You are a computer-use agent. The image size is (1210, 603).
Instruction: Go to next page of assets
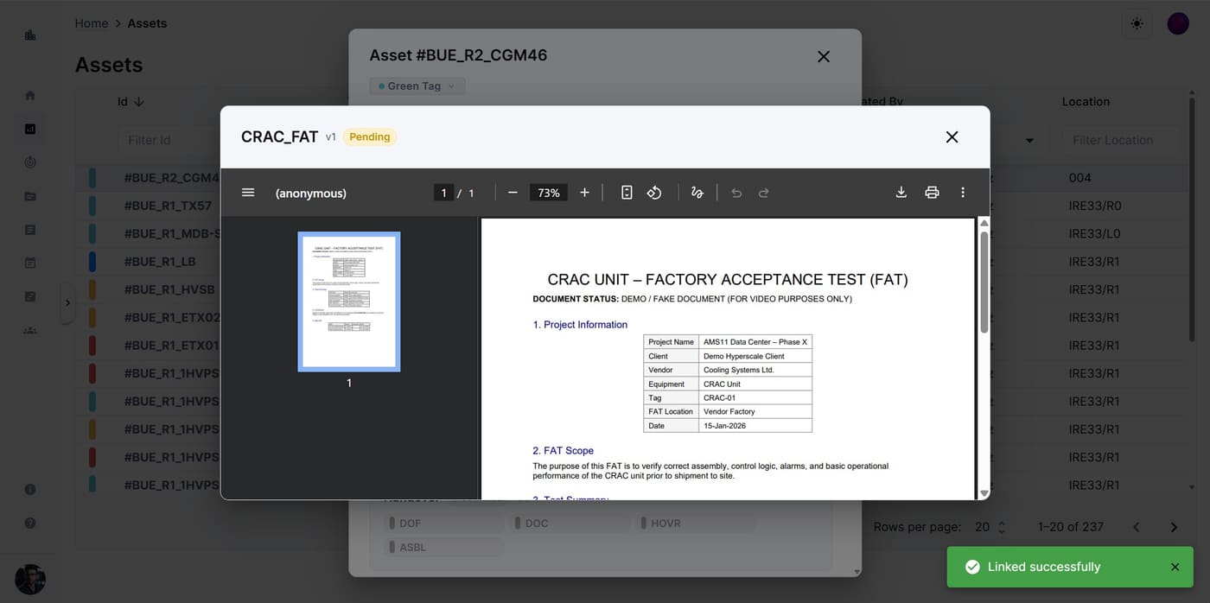tap(1174, 527)
